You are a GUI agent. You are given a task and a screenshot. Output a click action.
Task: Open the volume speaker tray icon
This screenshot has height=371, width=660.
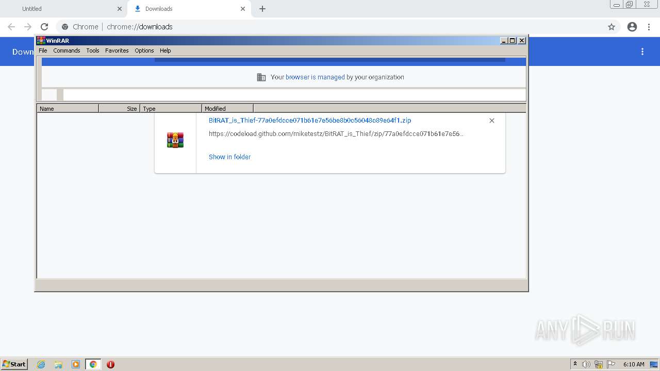586,364
